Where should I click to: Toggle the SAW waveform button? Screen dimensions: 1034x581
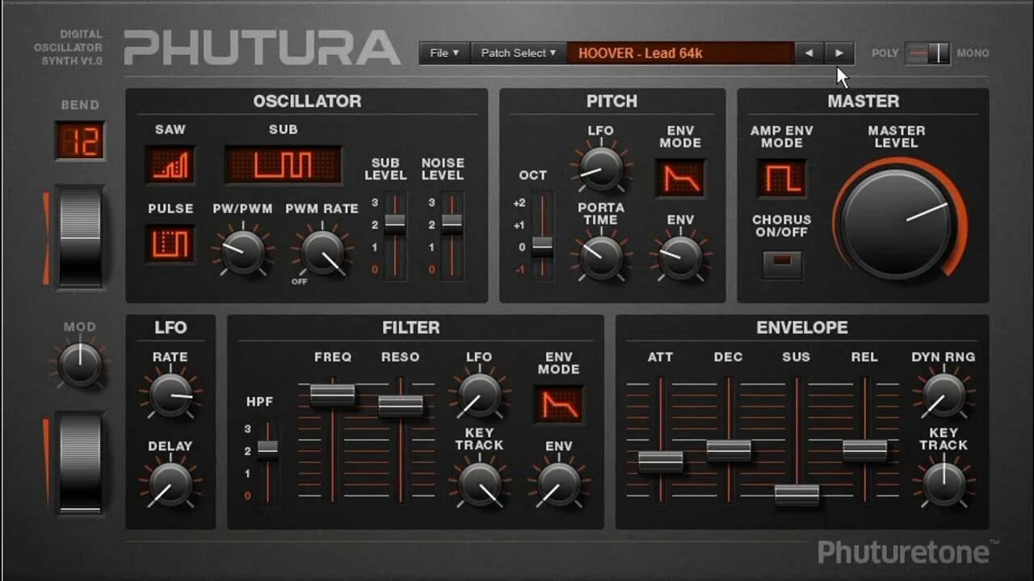tap(170, 165)
